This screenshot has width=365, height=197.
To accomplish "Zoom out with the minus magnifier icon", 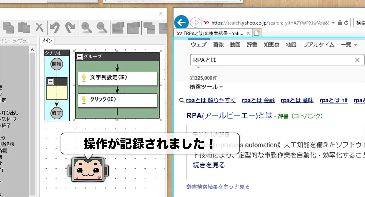I will tap(102, 28).
